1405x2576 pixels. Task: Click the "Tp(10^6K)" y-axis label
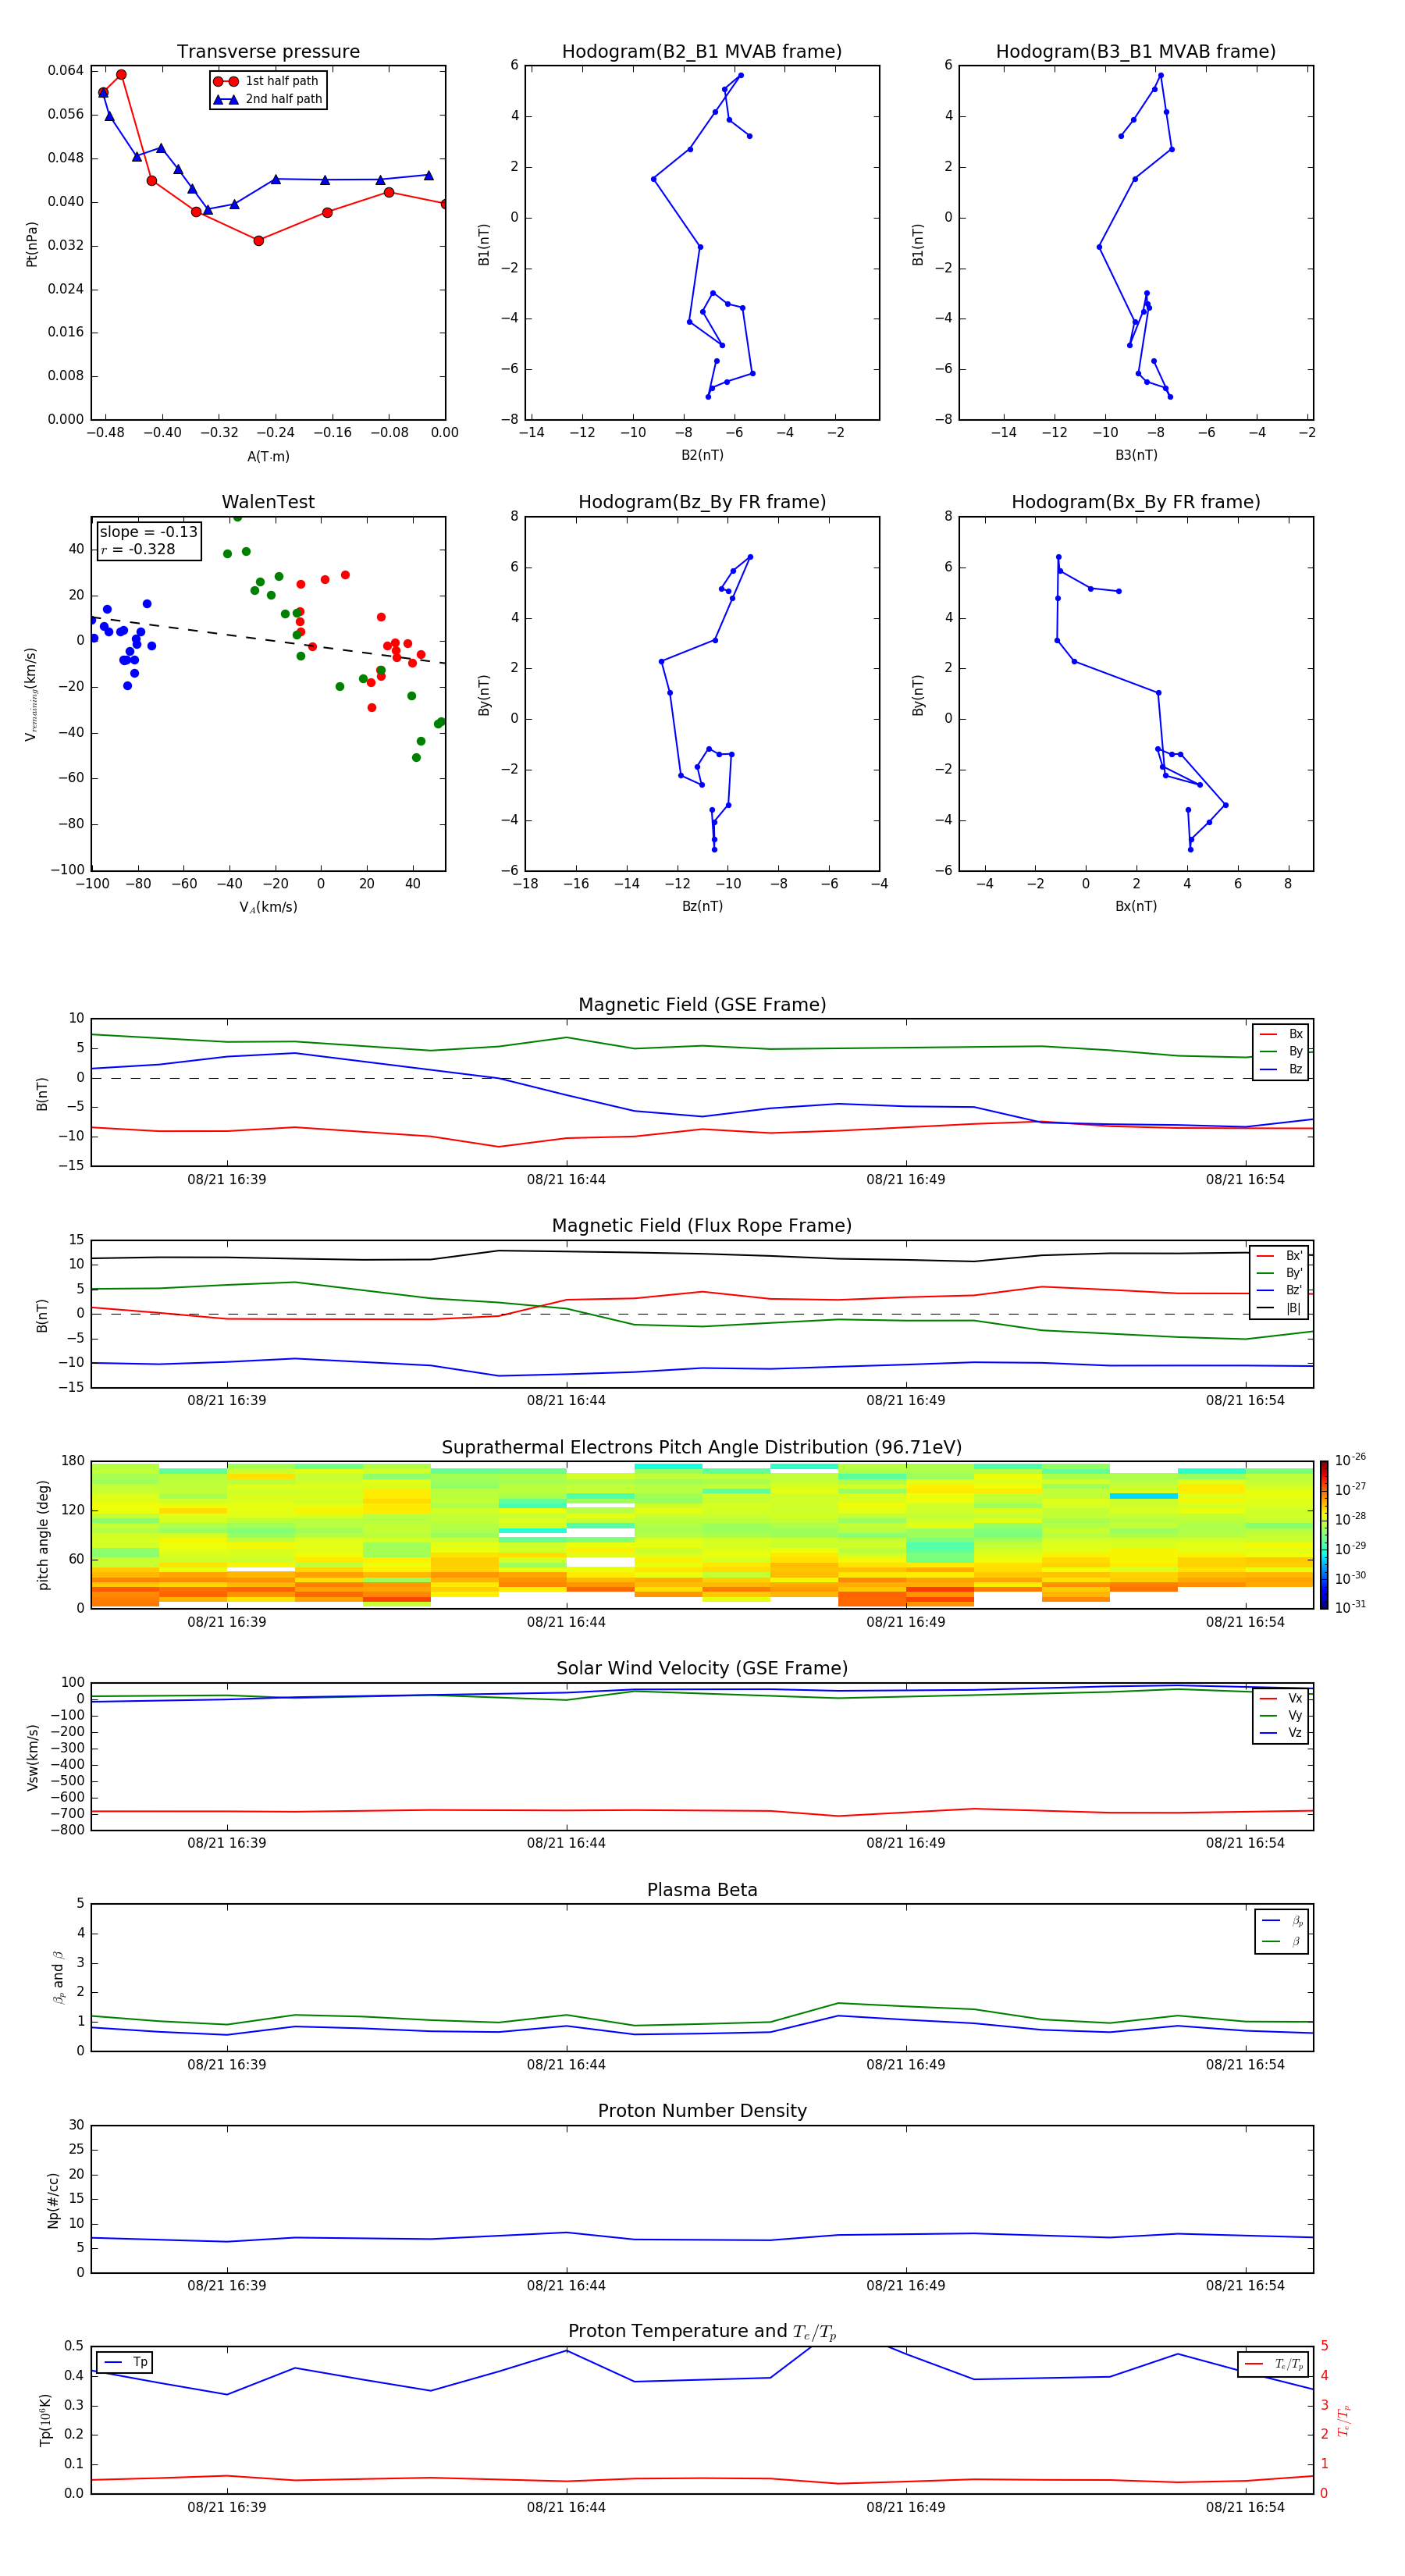click(45, 2420)
